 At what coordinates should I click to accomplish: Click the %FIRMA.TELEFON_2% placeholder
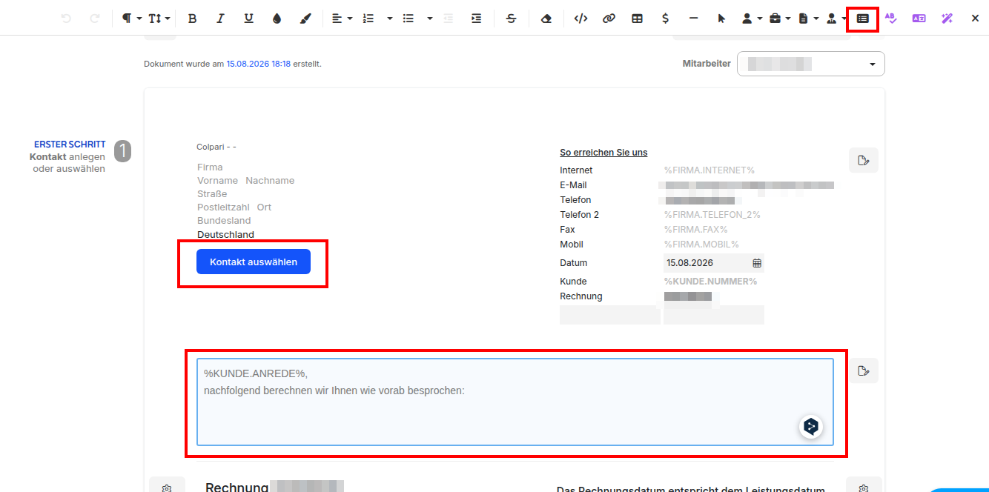tap(712, 215)
